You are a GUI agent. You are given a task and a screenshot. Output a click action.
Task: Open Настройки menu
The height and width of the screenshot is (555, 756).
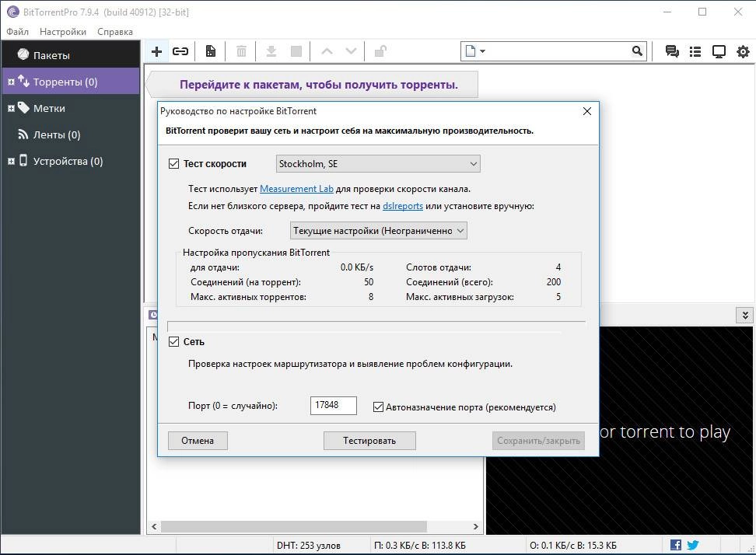(63, 32)
